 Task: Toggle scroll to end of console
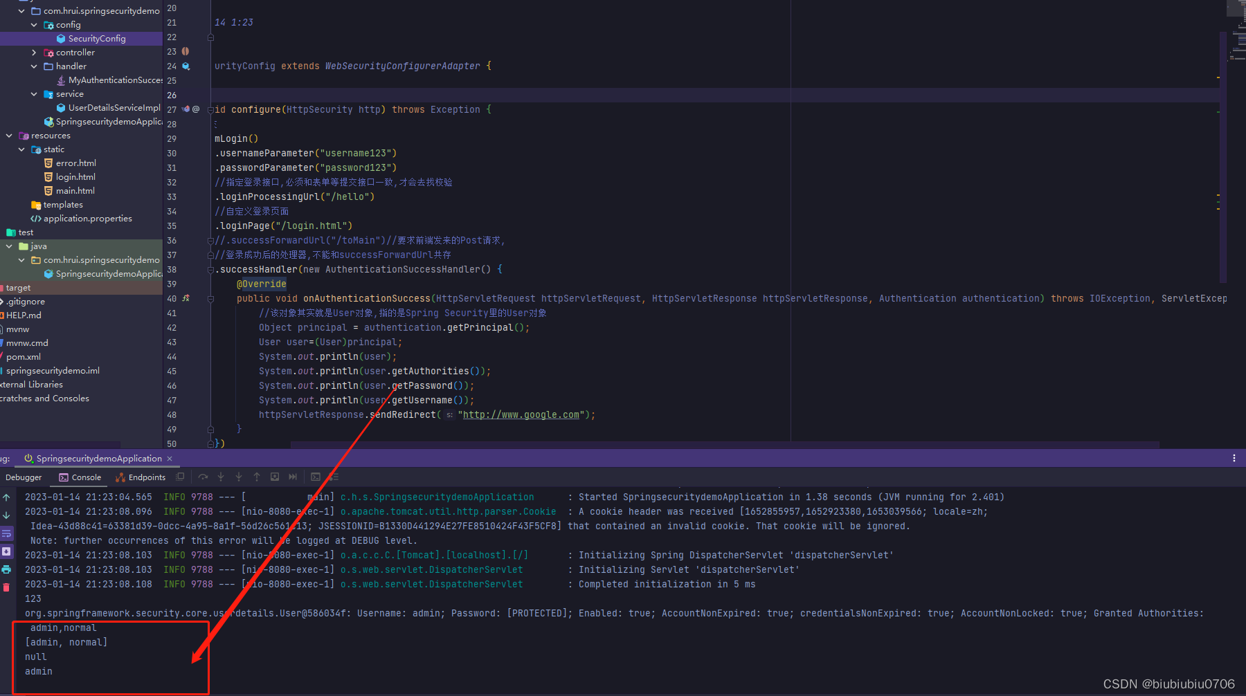[x=6, y=551]
